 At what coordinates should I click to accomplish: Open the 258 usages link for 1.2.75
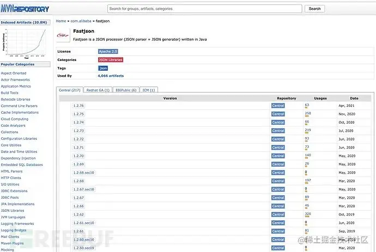[308, 113]
